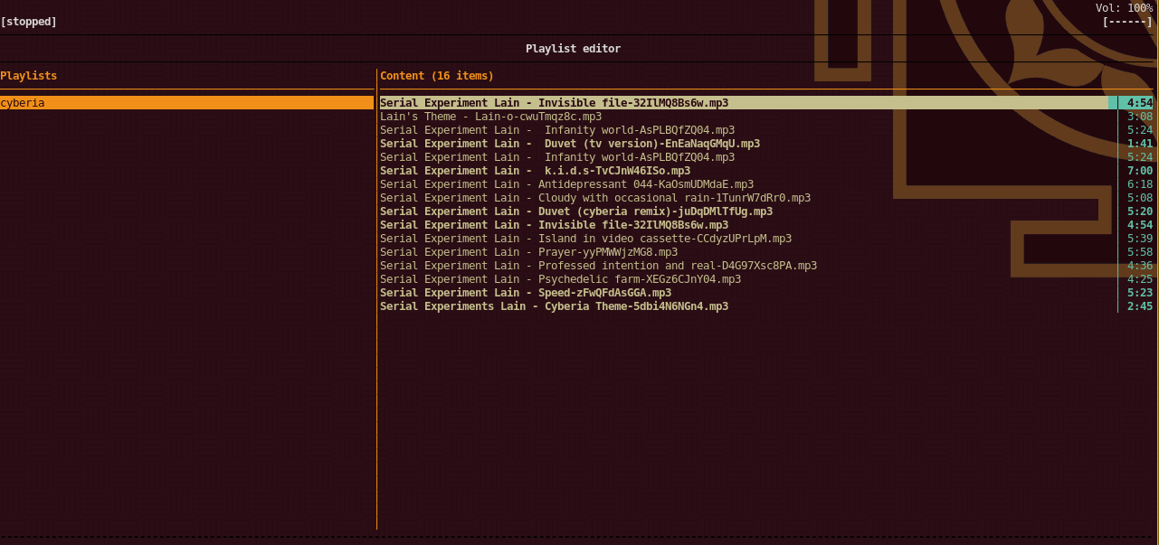Viewport: 1159px width, 545px height.
Task: Select Cyberia Theme track
Action: (x=766, y=306)
